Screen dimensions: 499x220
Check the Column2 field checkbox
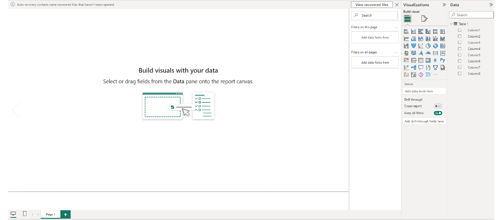[460, 36]
